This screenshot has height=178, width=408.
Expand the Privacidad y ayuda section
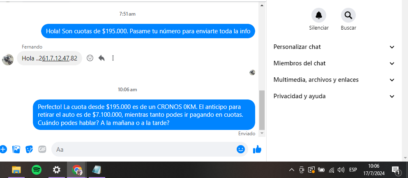pos(334,96)
